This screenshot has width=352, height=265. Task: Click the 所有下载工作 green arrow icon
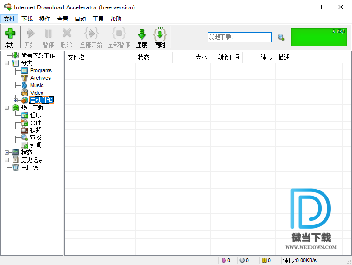(x=15, y=55)
